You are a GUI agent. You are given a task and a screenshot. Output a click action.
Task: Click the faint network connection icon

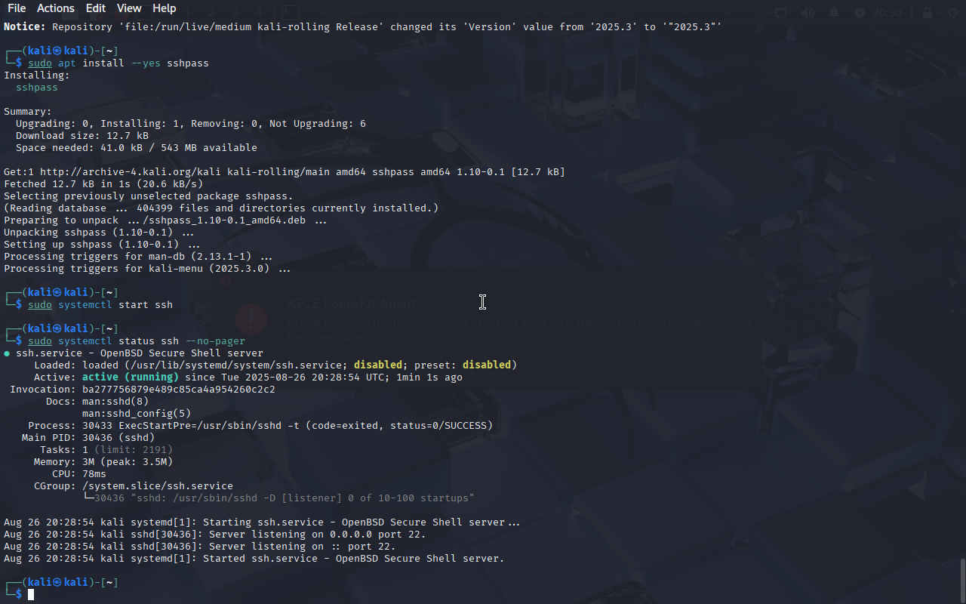pos(781,13)
